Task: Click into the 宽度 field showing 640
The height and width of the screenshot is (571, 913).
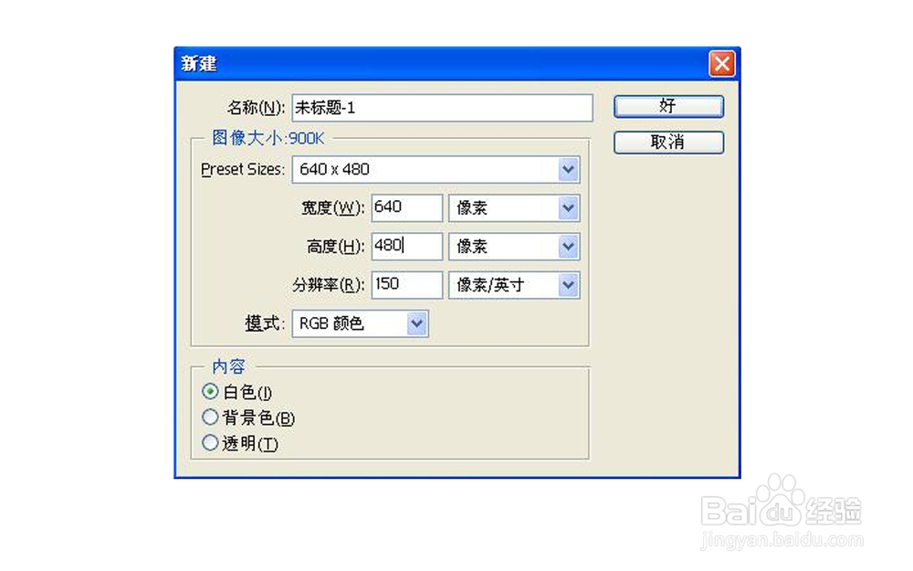Action: 406,208
